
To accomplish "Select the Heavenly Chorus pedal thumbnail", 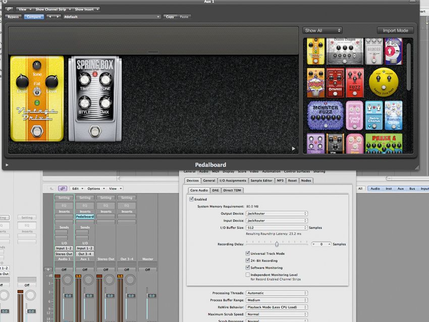I will [x=394, y=116].
